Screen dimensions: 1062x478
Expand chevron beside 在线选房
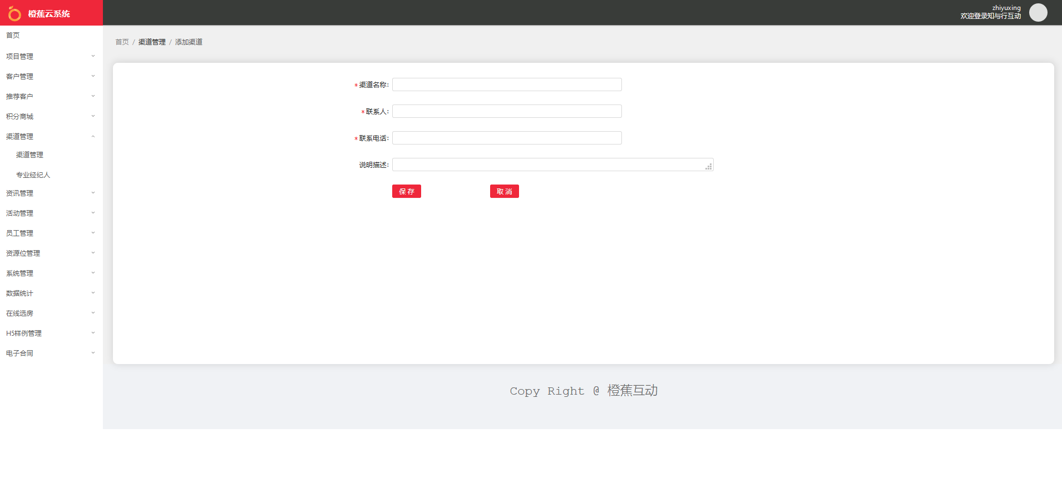click(93, 313)
